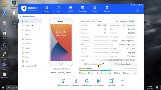Click Details link for iCloud

coord(133,29)
